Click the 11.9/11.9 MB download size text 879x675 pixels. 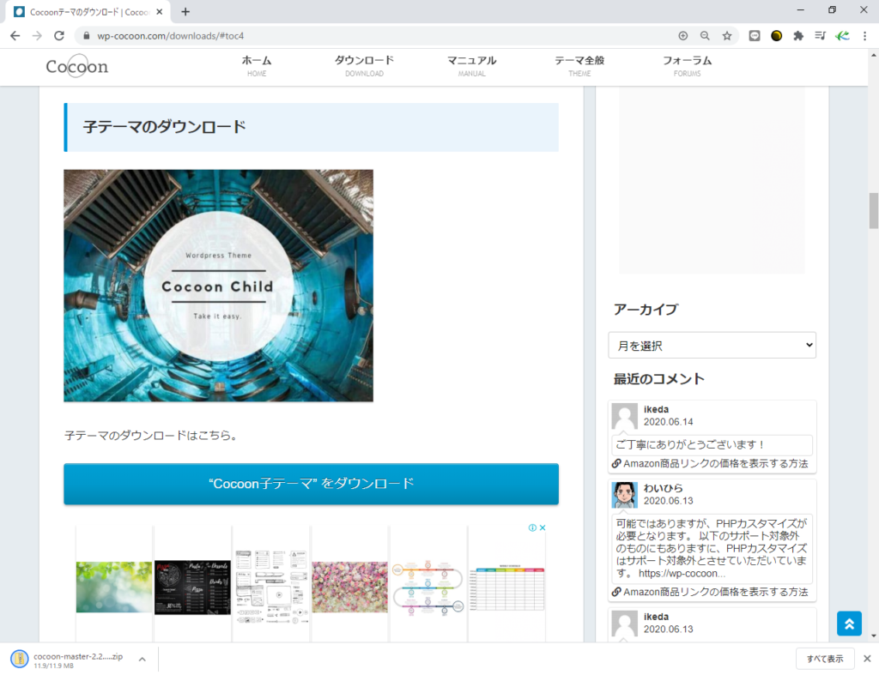[53, 666]
